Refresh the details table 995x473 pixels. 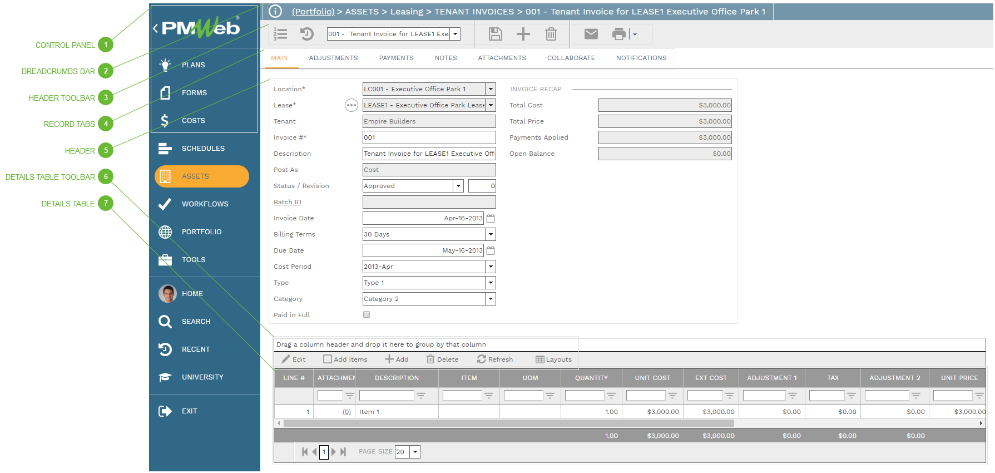(x=495, y=359)
